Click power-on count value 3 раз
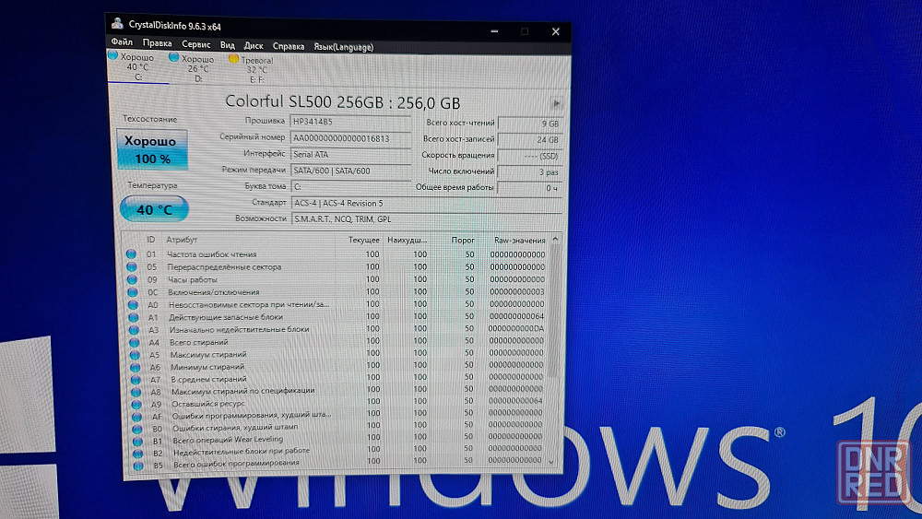 click(530, 172)
